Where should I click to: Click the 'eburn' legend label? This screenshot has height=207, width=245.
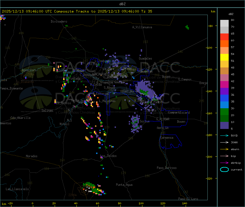pyautogui.click(x=235, y=149)
